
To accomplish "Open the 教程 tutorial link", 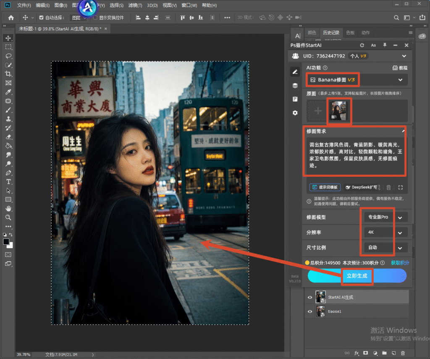I will coord(400,68).
